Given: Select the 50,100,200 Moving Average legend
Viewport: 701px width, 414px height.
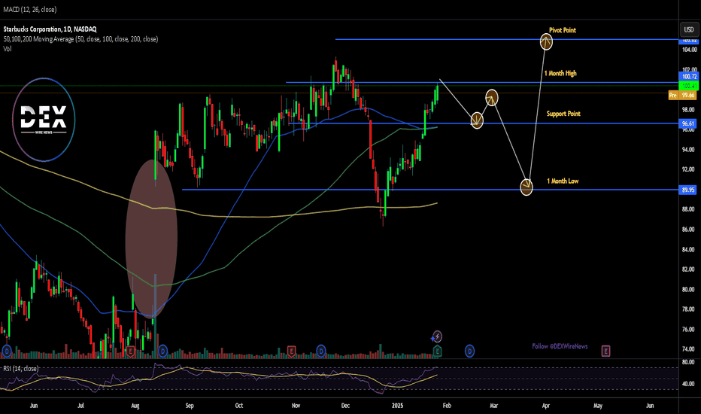Looking at the screenshot, I should [80, 39].
